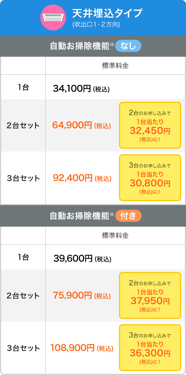
Task: Click the yellow 36,300円 per-unit box
Action: [150, 348]
